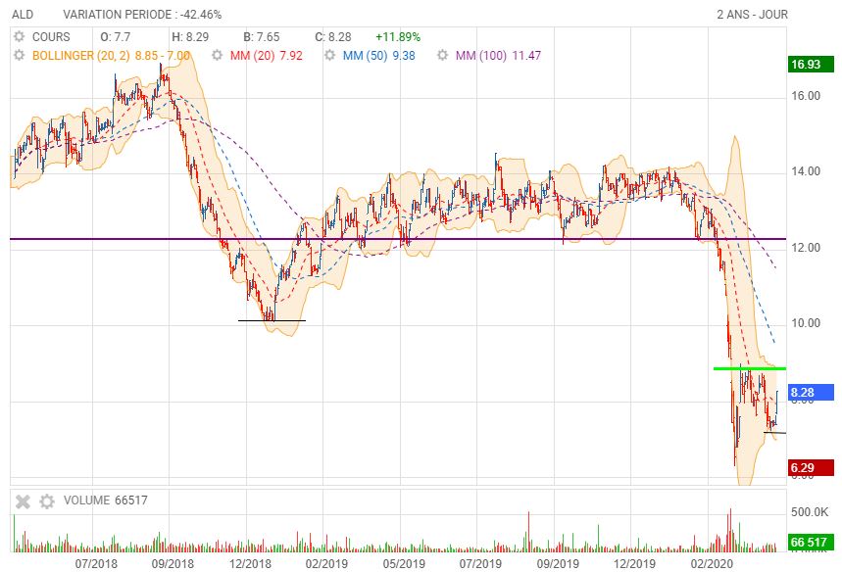Open MM (50) settings gear
This screenshot has height=572, width=842.
329,55
